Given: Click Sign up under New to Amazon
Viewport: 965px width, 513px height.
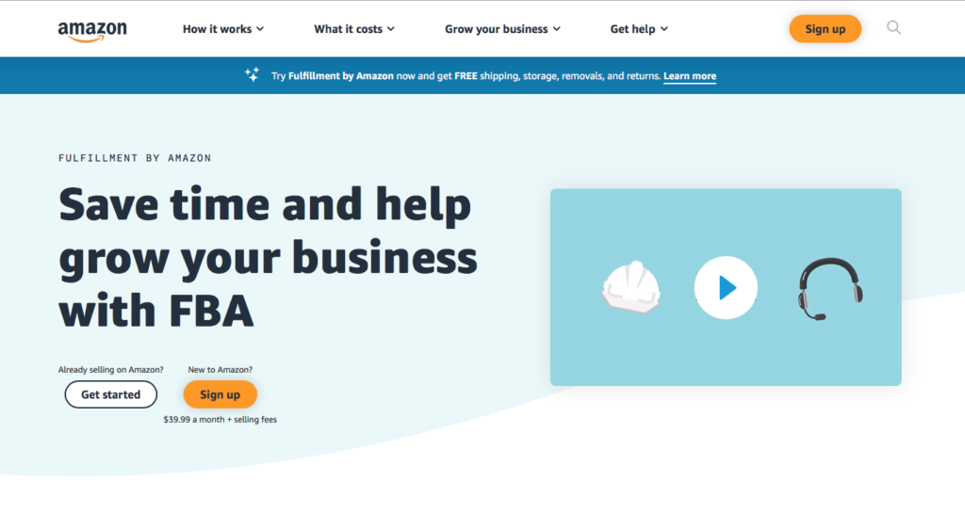Looking at the screenshot, I should [221, 394].
